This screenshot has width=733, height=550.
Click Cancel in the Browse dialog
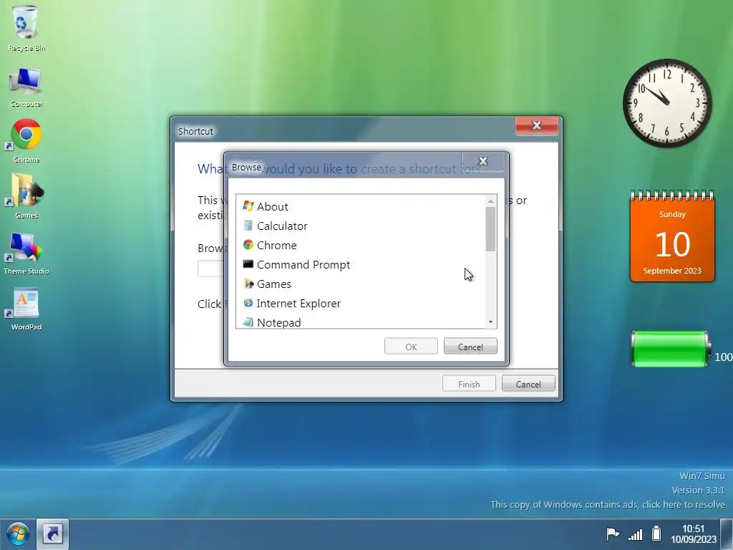[x=470, y=347]
